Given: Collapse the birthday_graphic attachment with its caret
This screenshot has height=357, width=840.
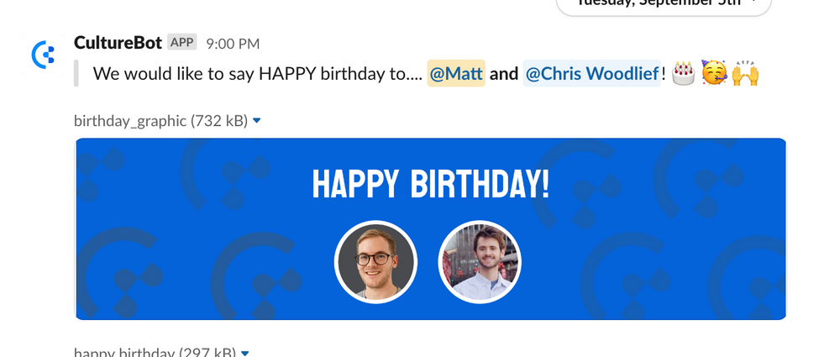Looking at the screenshot, I should (256, 121).
